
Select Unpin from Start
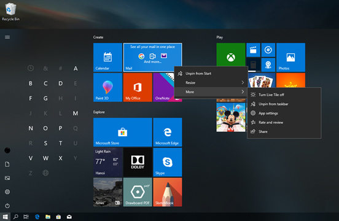(x=211, y=74)
